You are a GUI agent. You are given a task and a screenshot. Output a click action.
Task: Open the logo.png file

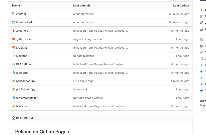[x=22, y=73]
